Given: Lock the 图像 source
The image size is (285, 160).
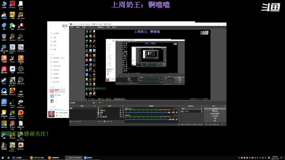Looking at the screenshot, I should click(123, 112).
